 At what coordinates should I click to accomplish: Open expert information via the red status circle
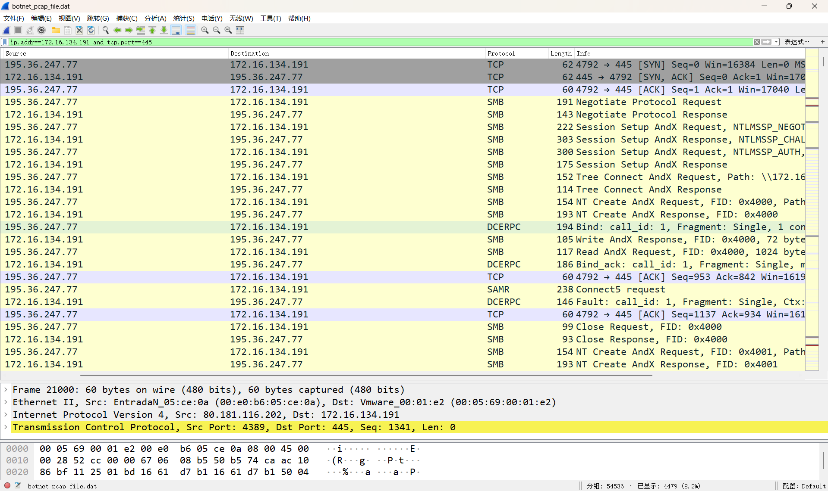tap(7, 485)
